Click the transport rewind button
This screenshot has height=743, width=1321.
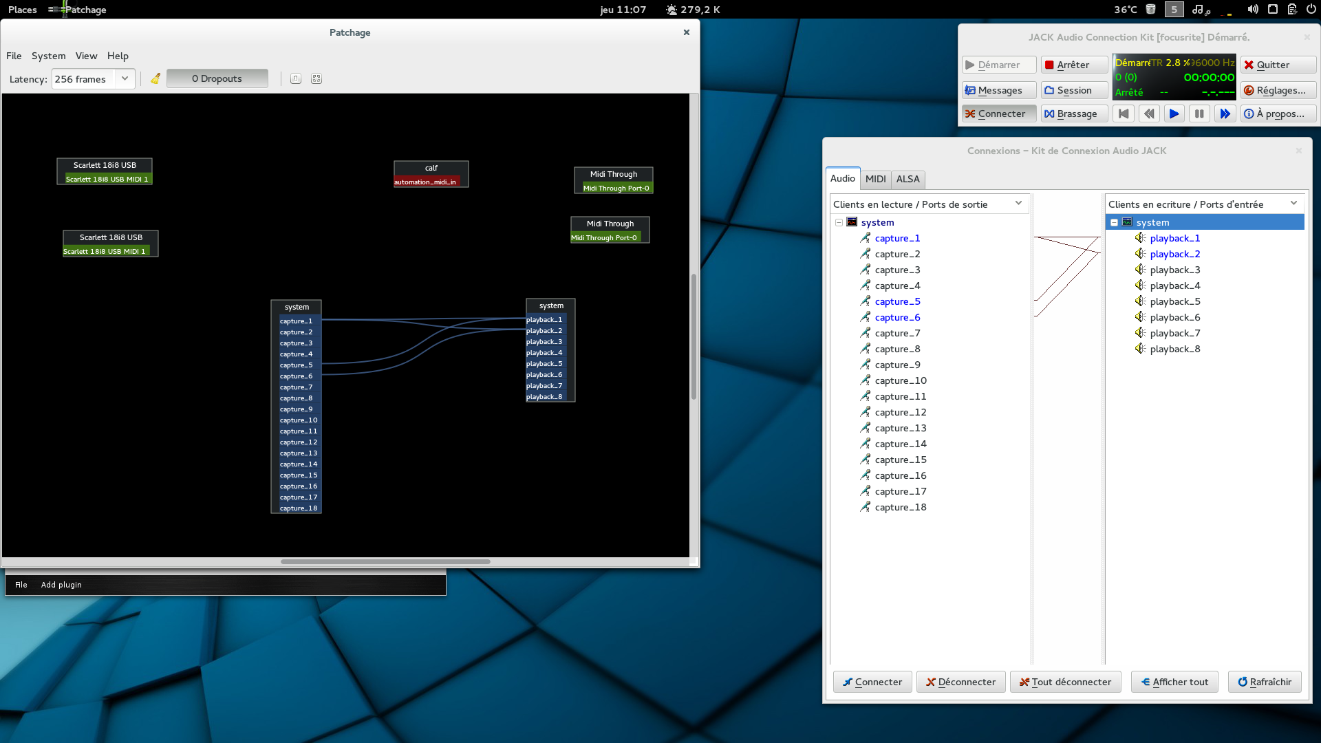(1149, 114)
